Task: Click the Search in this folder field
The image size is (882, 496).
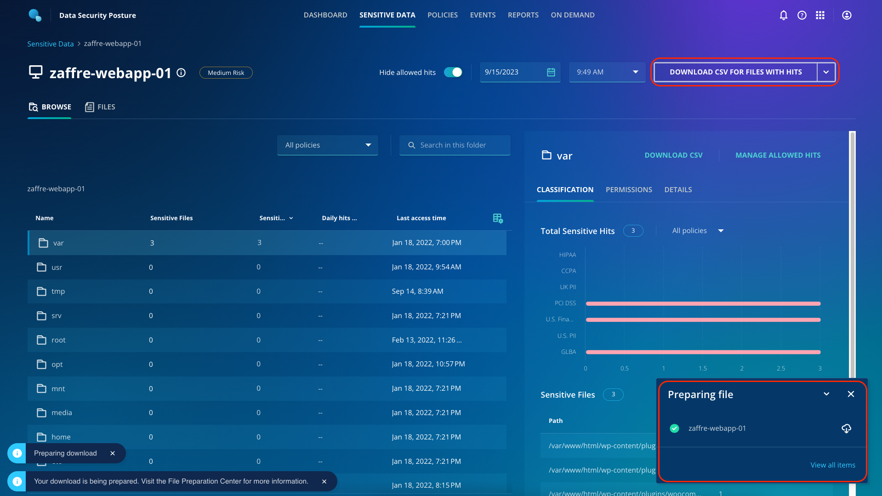Action: coord(455,145)
